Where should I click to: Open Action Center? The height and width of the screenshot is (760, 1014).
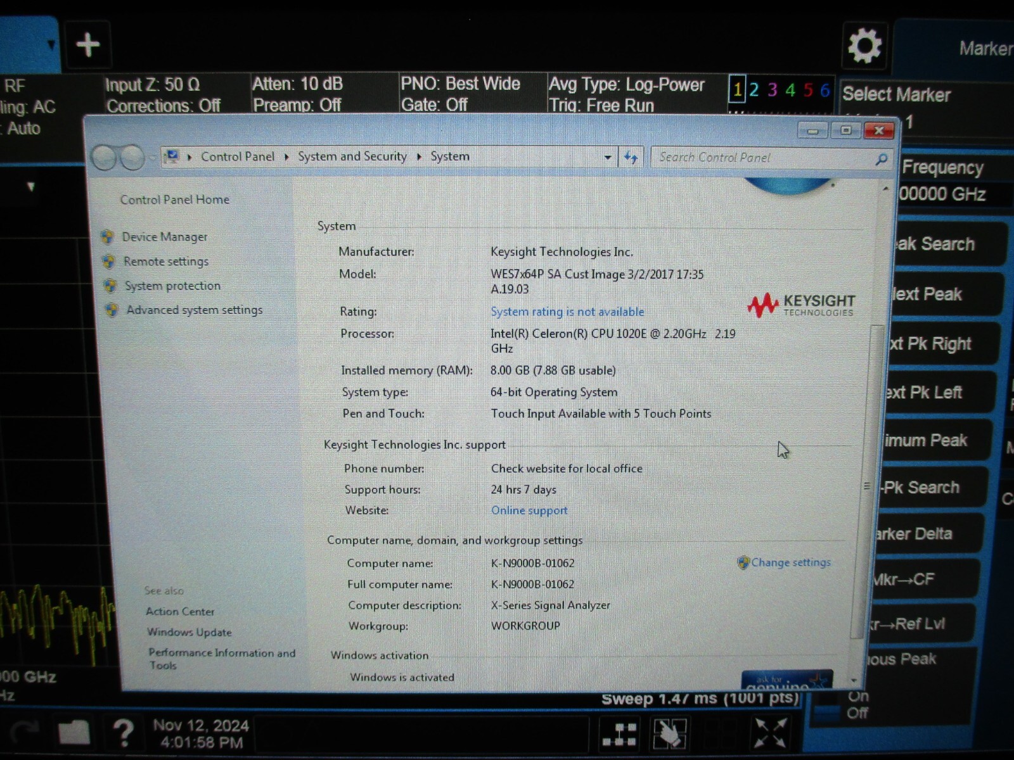click(180, 612)
